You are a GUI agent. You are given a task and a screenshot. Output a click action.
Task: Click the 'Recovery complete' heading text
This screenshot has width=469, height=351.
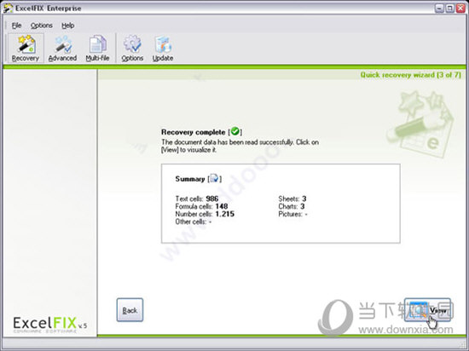(x=194, y=132)
